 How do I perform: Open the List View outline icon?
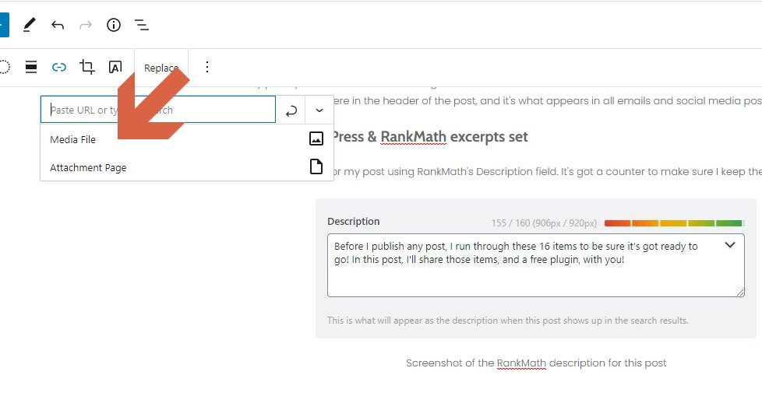[142, 25]
